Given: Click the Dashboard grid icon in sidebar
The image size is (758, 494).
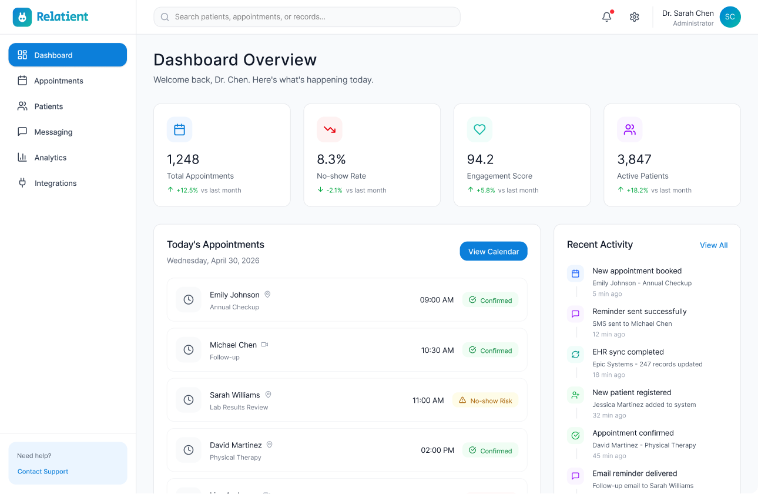Looking at the screenshot, I should coord(22,55).
